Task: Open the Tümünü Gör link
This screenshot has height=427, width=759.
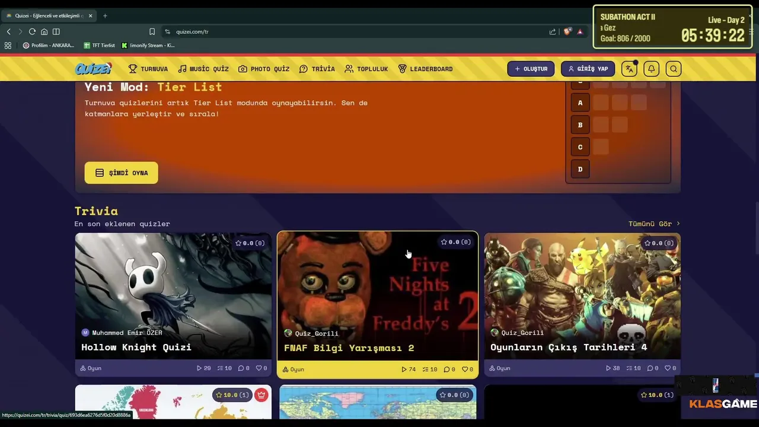Action: [x=654, y=224]
